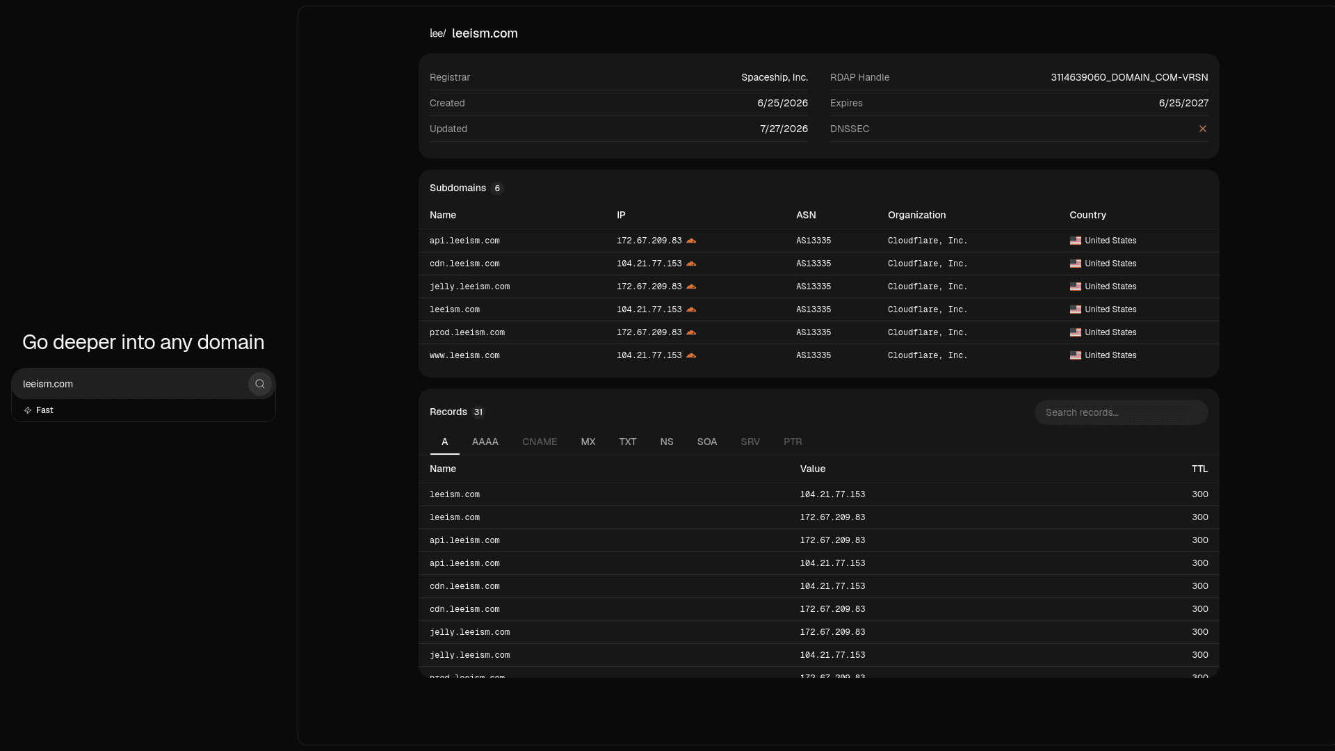The image size is (1335, 751).
Task: View the SOA records tab
Action: click(707, 442)
